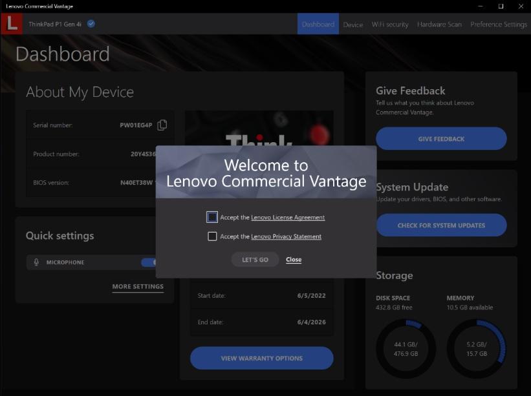Open the WiFi security section
This screenshot has height=396, width=531.
[x=391, y=24]
